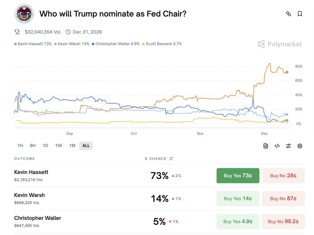
Task: Click the Federal Reserve seal logo
Action: coord(24,14)
